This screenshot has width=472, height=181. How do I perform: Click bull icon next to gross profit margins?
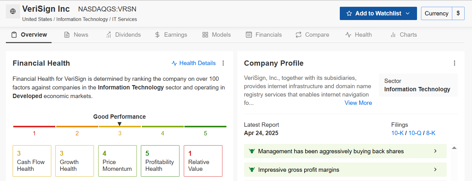[x=252, y=170]
